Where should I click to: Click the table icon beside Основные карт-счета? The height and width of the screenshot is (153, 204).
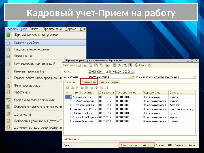8,107
